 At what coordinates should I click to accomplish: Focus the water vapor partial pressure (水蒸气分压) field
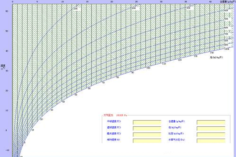(211, 140)
